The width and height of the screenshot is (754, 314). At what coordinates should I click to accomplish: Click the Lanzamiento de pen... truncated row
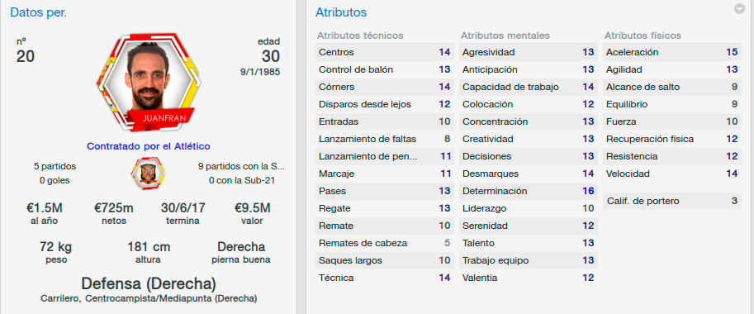(384, 156)
